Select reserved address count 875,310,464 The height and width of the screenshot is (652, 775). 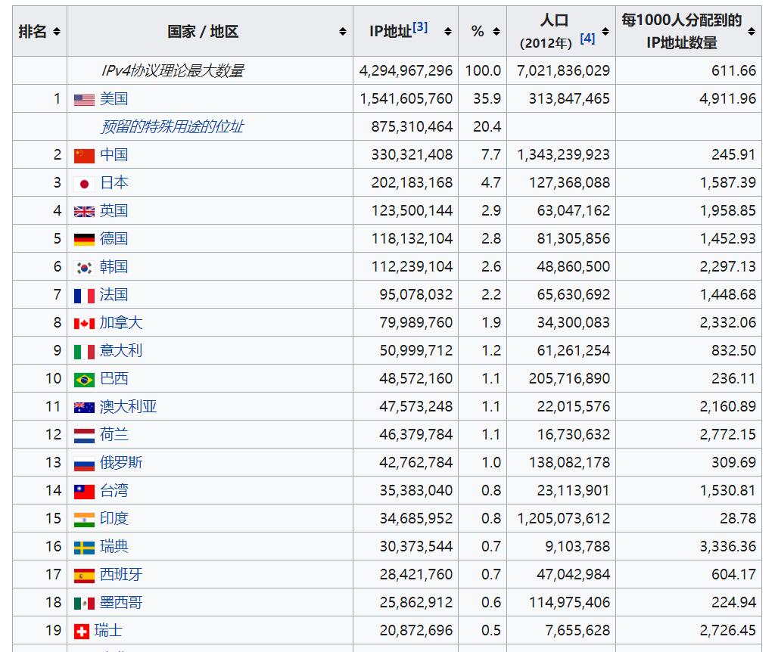click(x=412, y=127)
